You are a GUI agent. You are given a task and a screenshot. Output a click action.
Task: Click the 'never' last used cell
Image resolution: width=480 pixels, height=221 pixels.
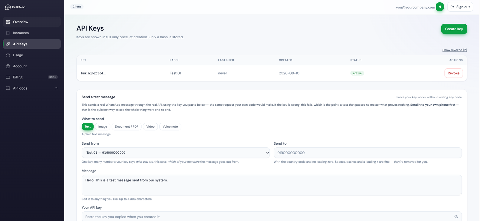point(223,73)
